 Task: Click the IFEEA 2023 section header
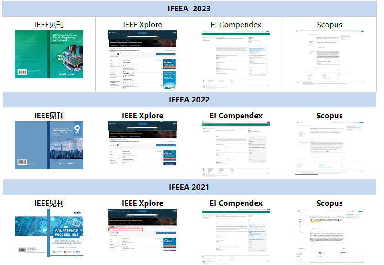(x=189, y=9)
